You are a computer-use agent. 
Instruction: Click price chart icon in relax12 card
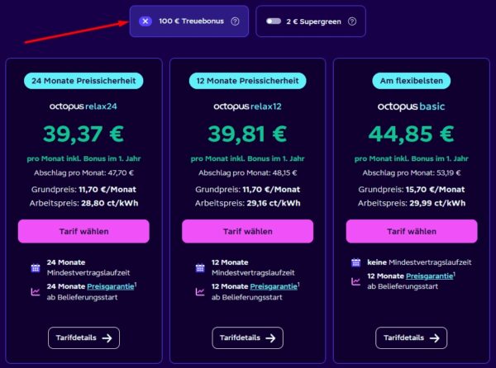(200, 291)
